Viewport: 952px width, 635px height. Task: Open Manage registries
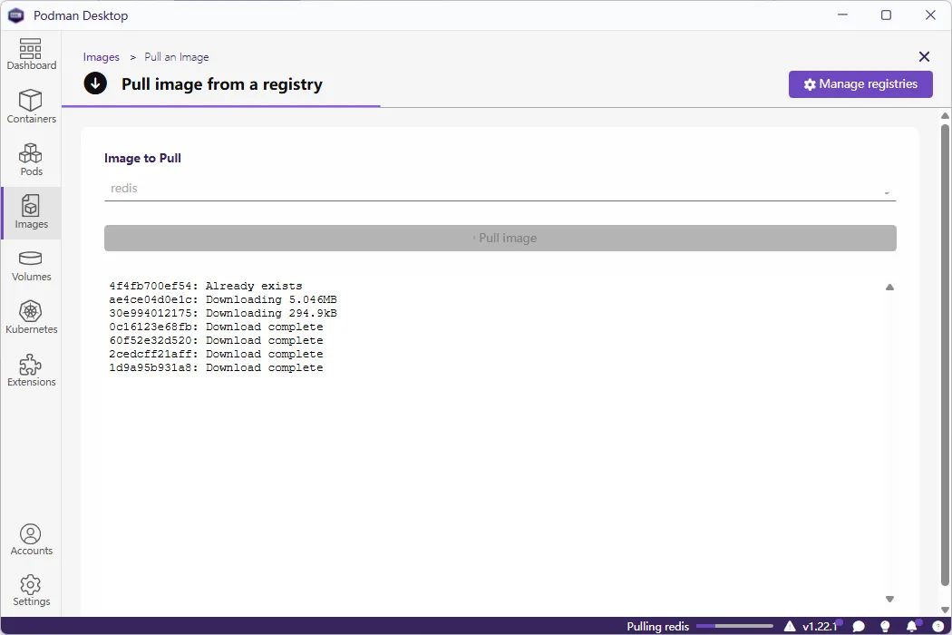point(860,83)
